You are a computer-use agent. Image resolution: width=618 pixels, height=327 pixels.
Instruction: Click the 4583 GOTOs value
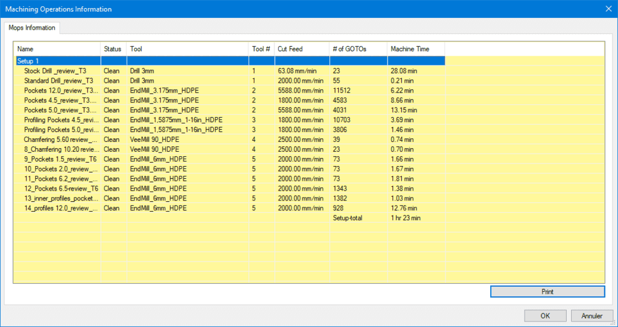pos(340,101)
